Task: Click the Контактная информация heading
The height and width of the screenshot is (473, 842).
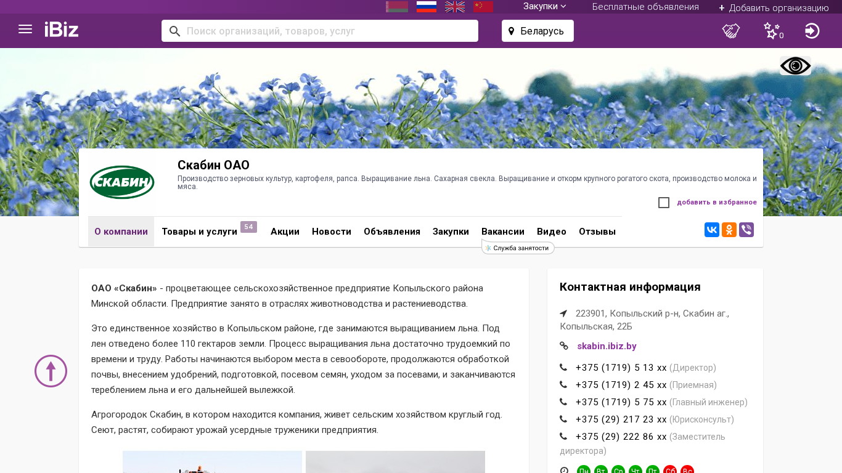Action: pos(630,287)
